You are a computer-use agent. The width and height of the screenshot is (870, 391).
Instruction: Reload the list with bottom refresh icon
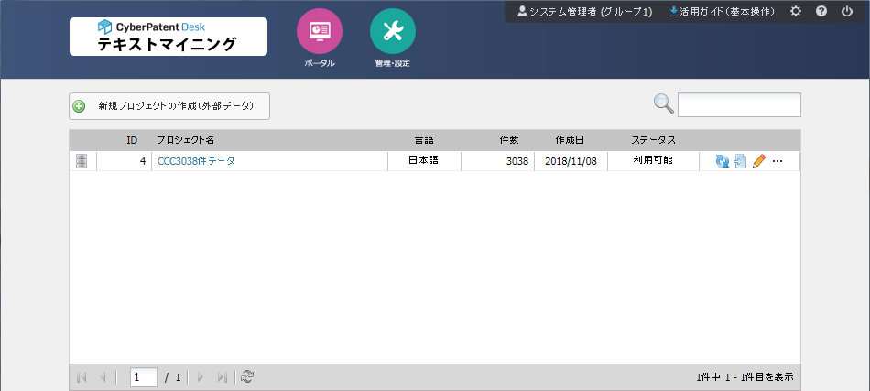246,376
